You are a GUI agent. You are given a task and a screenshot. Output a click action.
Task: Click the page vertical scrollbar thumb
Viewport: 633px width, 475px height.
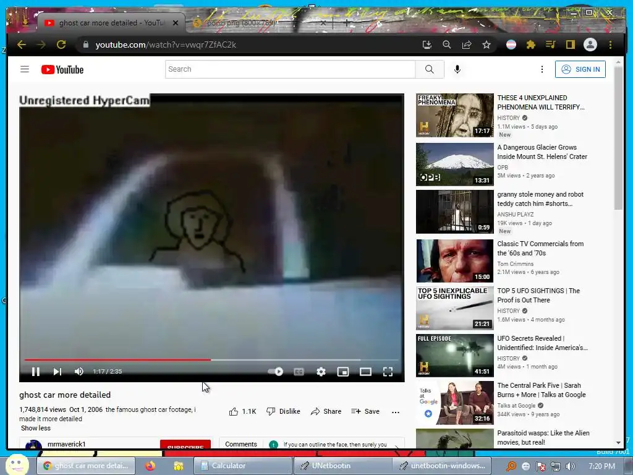(618, 137)
